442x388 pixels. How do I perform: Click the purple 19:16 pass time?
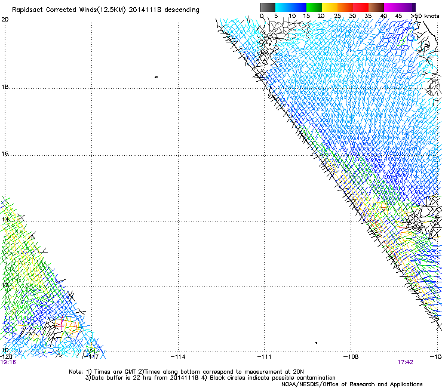coord(8,362)
